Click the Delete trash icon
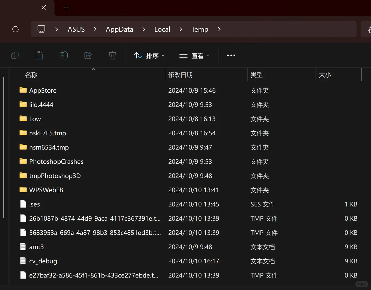This screenshot has height=290, width=371. click(112, 56)
